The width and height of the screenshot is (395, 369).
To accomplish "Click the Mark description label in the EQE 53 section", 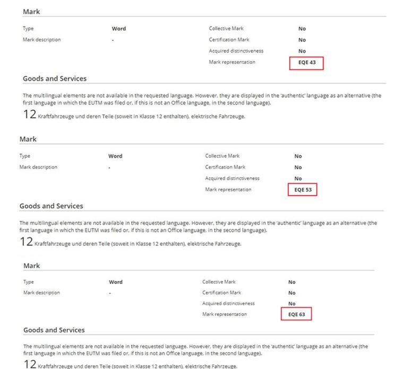I will point(38,167).
